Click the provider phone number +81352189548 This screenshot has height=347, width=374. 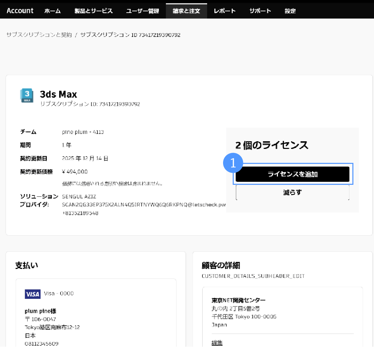coord(80,213)
